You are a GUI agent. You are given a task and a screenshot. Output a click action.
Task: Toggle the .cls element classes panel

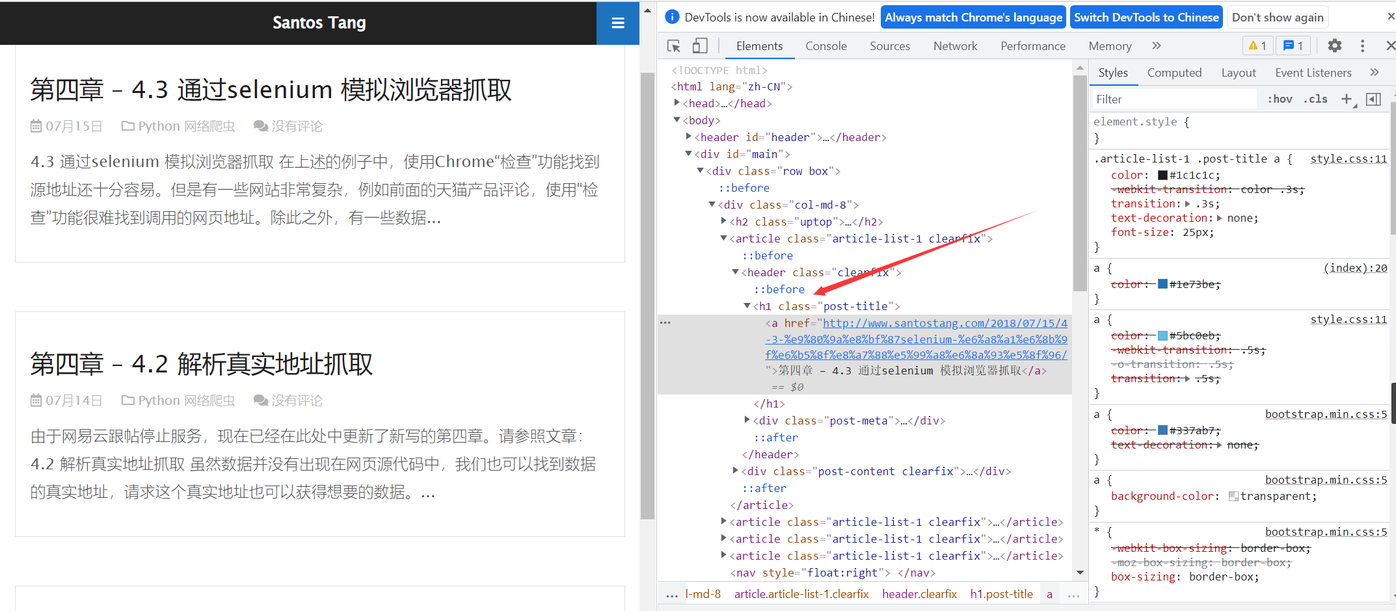pyautogui.click(x=1316, y=99)
